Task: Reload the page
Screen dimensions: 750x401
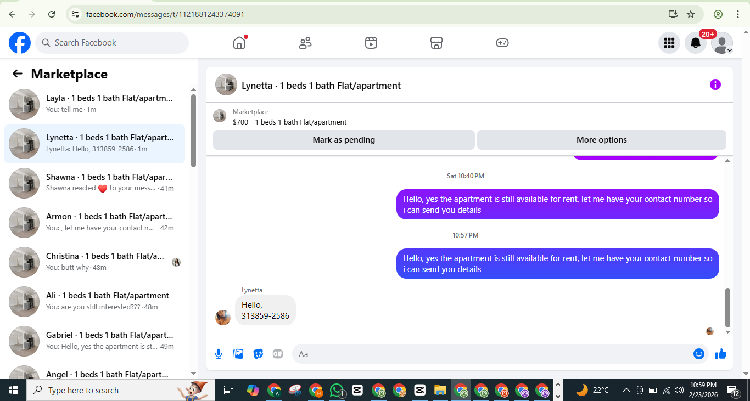Action: pyautogui.click(x=52, y=14)
